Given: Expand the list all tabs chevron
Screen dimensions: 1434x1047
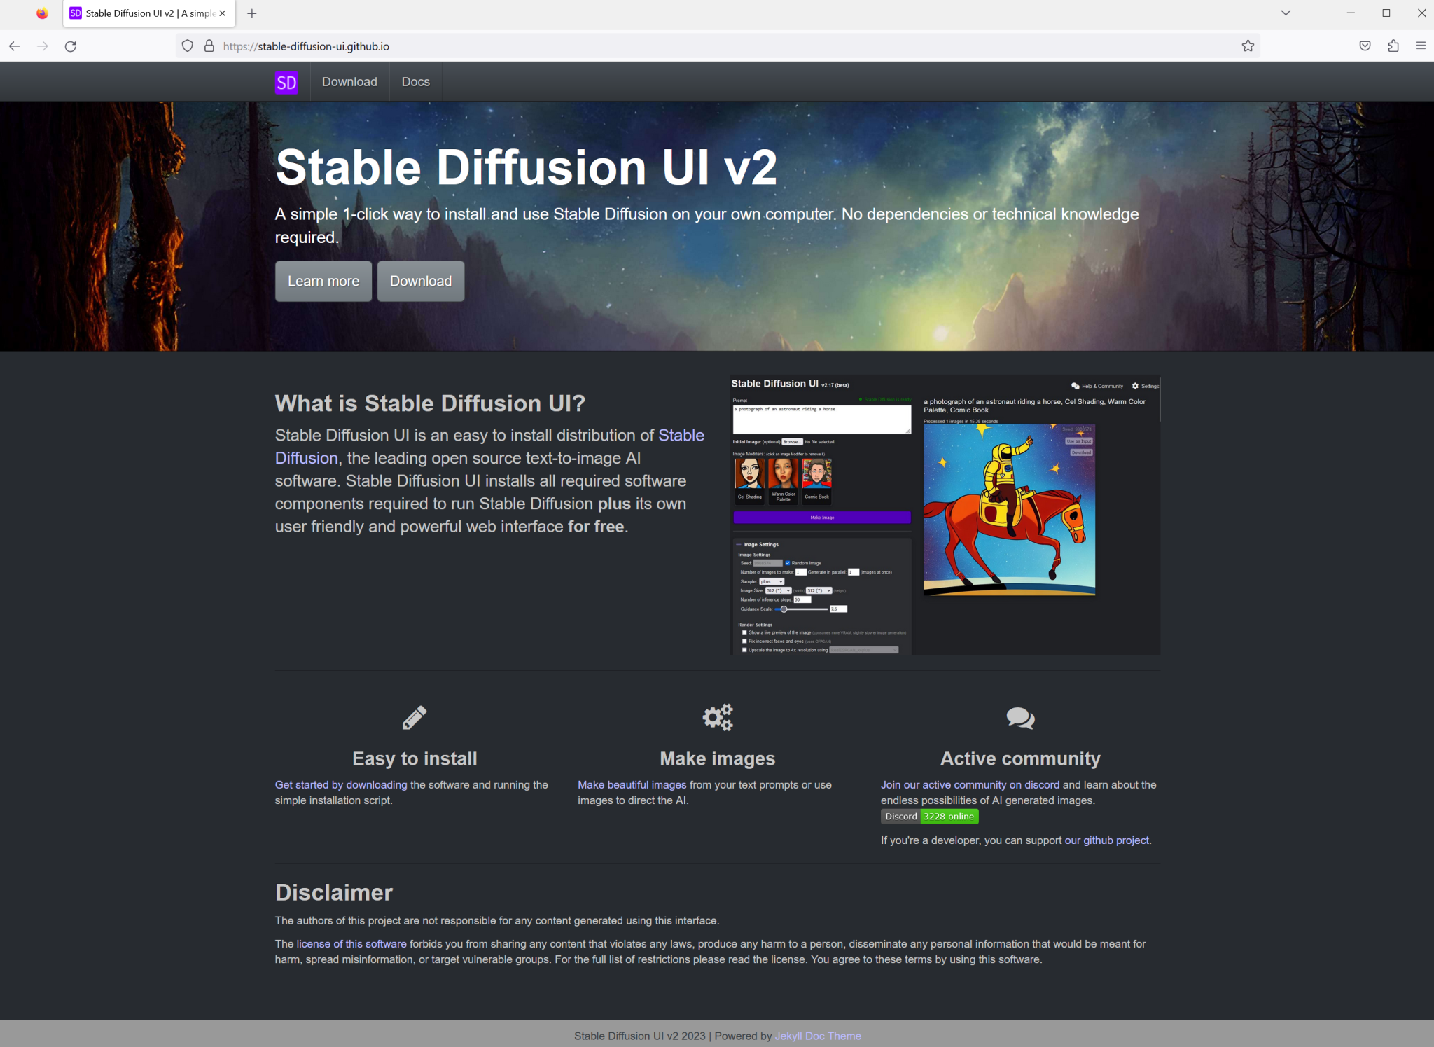Looking at the screenshot, I should (1286, 13).
